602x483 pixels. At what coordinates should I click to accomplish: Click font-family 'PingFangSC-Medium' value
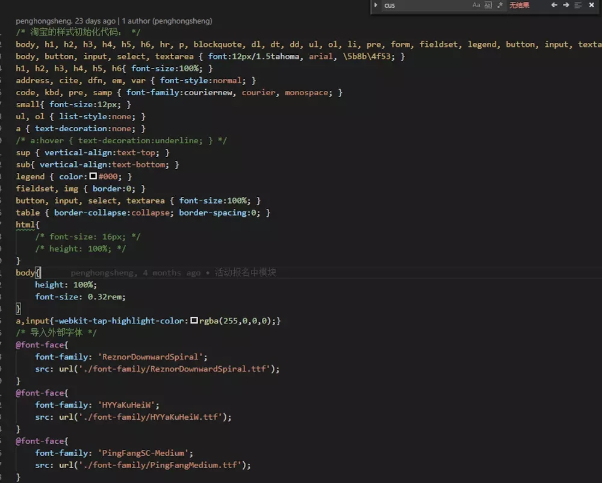point(143,453)
